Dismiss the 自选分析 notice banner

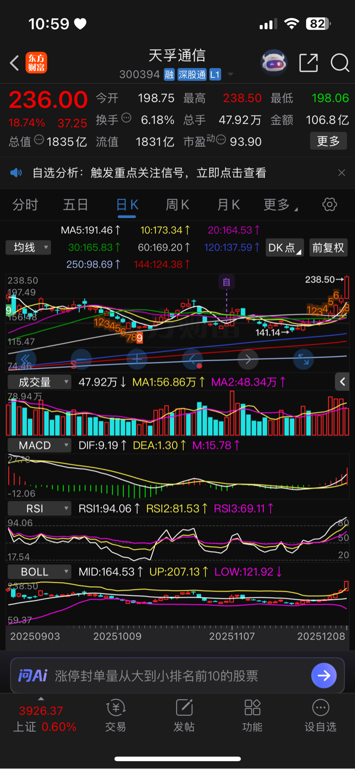click(x=342, y=173)
